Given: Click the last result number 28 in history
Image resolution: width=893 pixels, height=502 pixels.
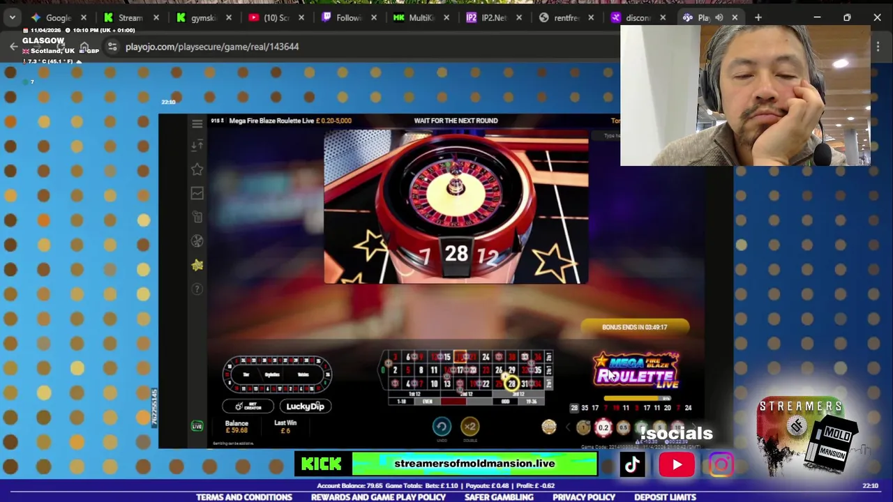Looking at the screenshot, I should click(x=574, y=408).
